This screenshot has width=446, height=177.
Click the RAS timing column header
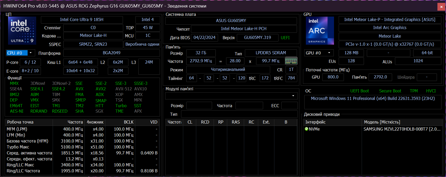pyautogui.click(x=236, y=122)
